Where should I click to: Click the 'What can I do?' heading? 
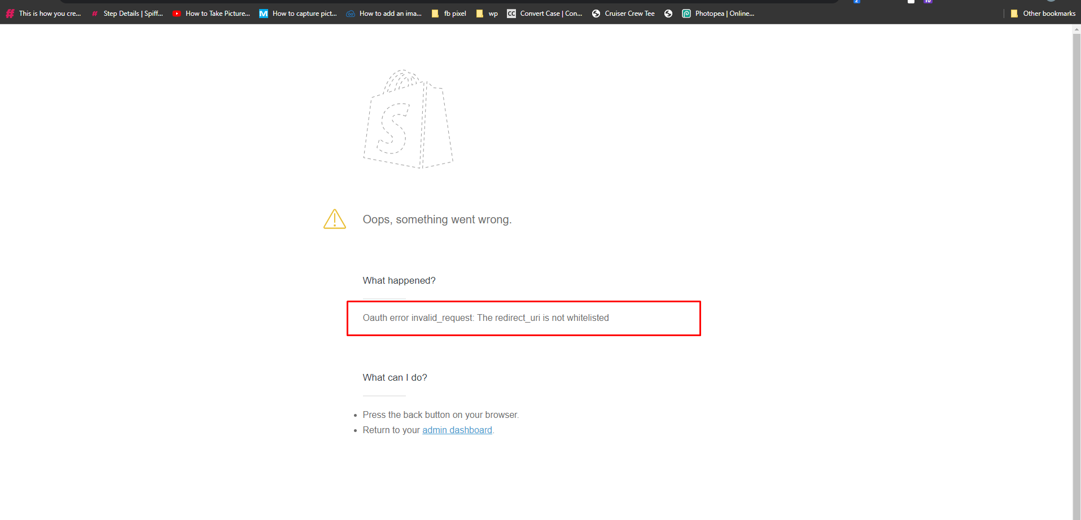[x=395, y=377]
